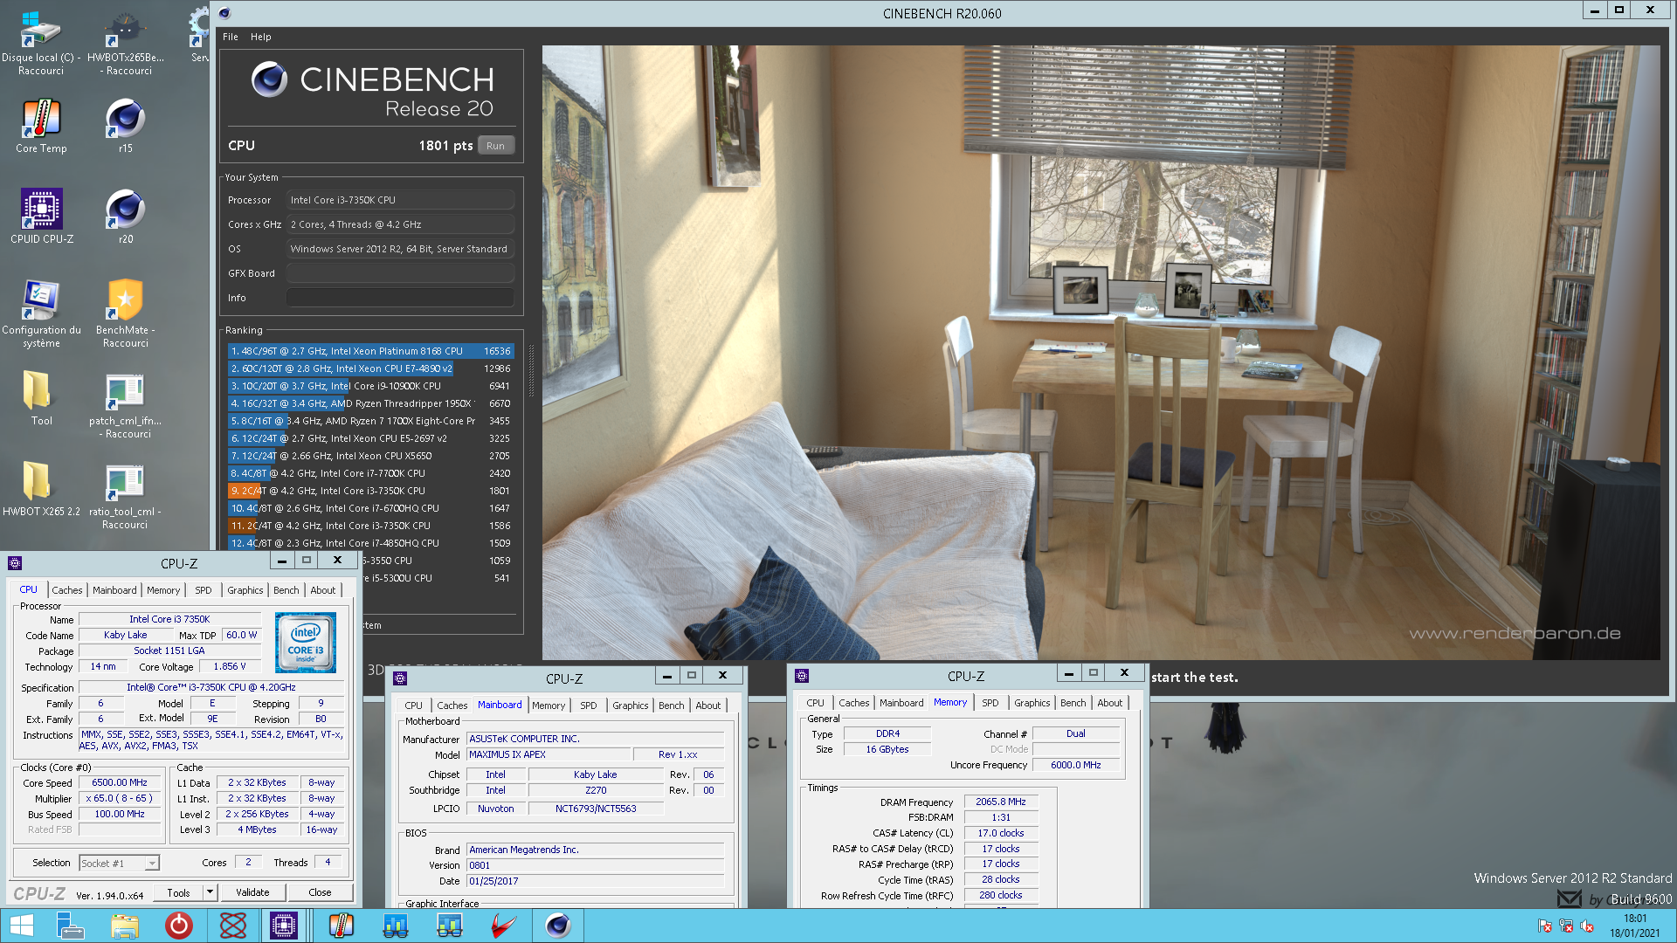The width and height of the screenshot is (1677, 943).
Task: Open the Selection Socket #1 dropdown
Action: (x=119, y=863)
